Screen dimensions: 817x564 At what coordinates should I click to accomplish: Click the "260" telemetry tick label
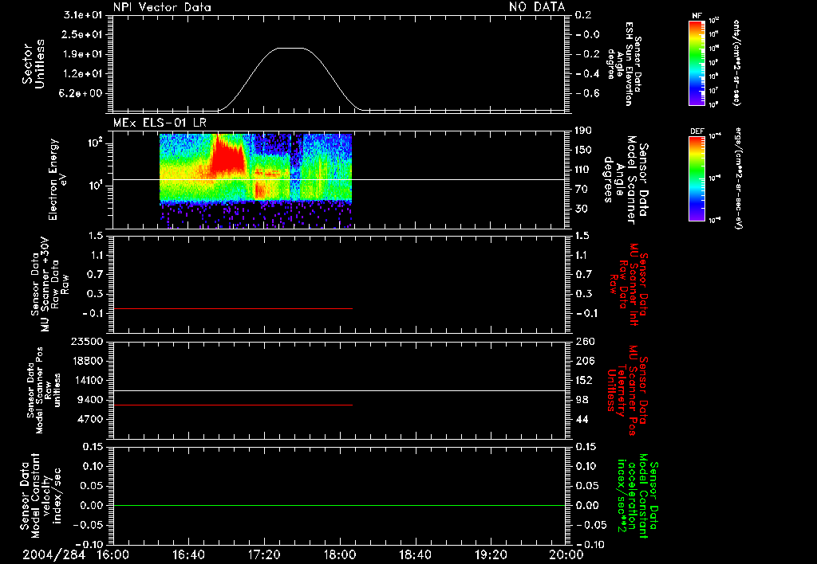click(586, 342)
